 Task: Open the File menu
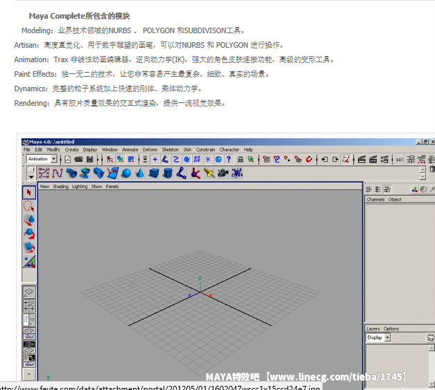[x=27, y=149]
